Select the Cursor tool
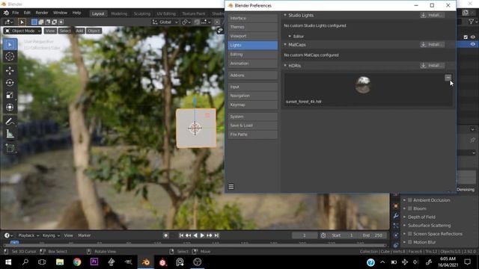This screenshot has height=269, width=479. point(10,57)
